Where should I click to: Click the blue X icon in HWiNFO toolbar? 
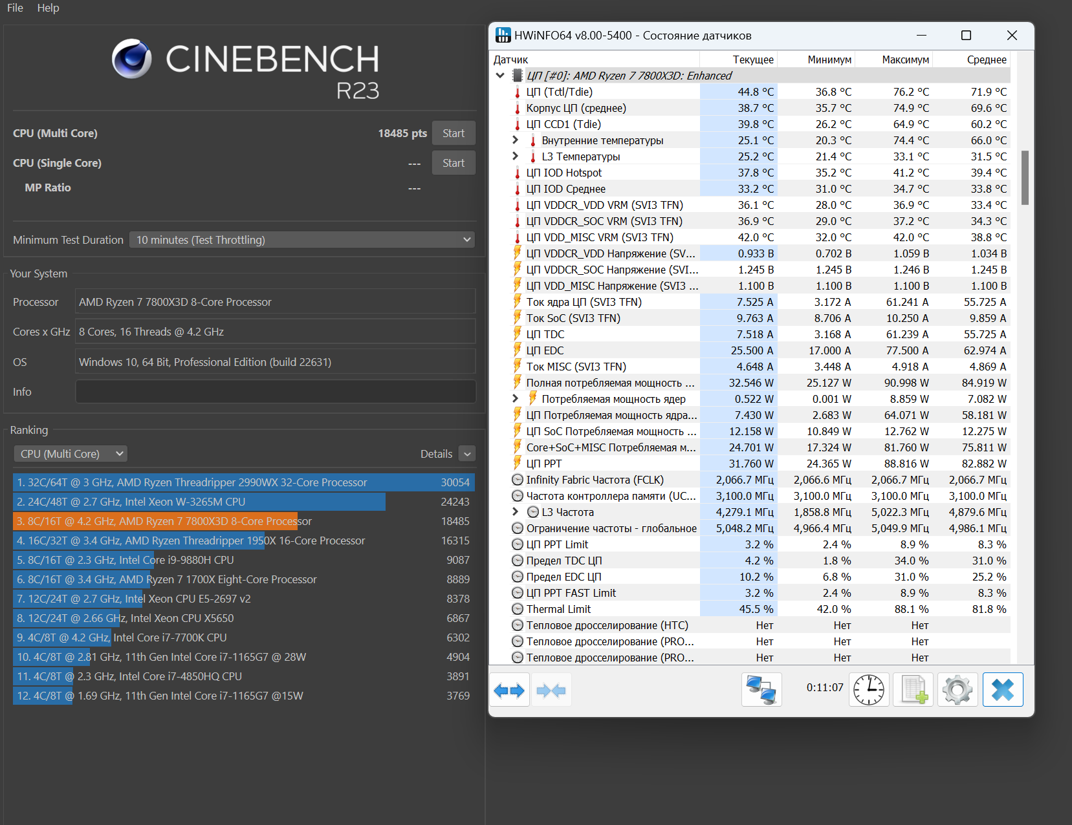pyautogui.click(x=1003, y=690)
